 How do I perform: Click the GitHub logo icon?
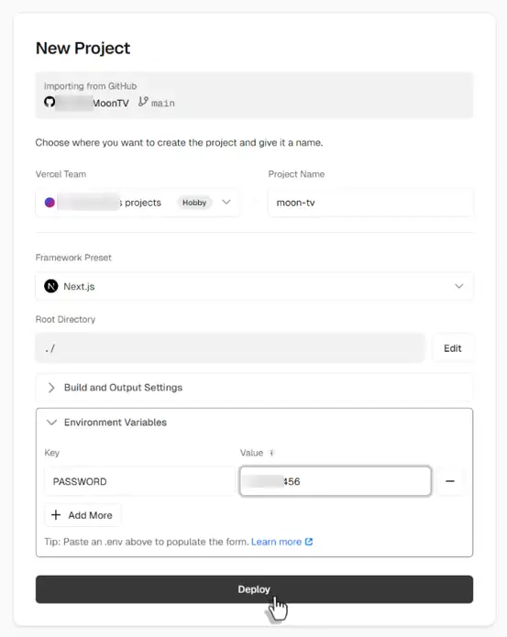[x=50, y=102]
